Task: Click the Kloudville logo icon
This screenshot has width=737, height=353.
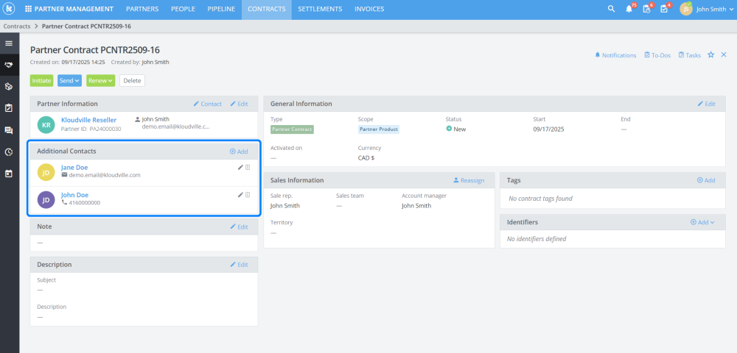Action: tap(10, 9)
